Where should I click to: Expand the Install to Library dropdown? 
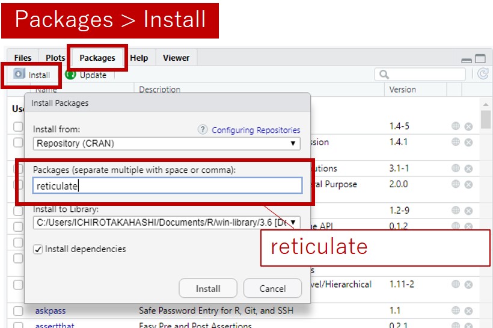coord(167,223)
